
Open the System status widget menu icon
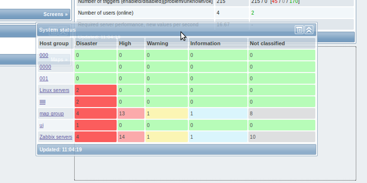coord(299,30)
